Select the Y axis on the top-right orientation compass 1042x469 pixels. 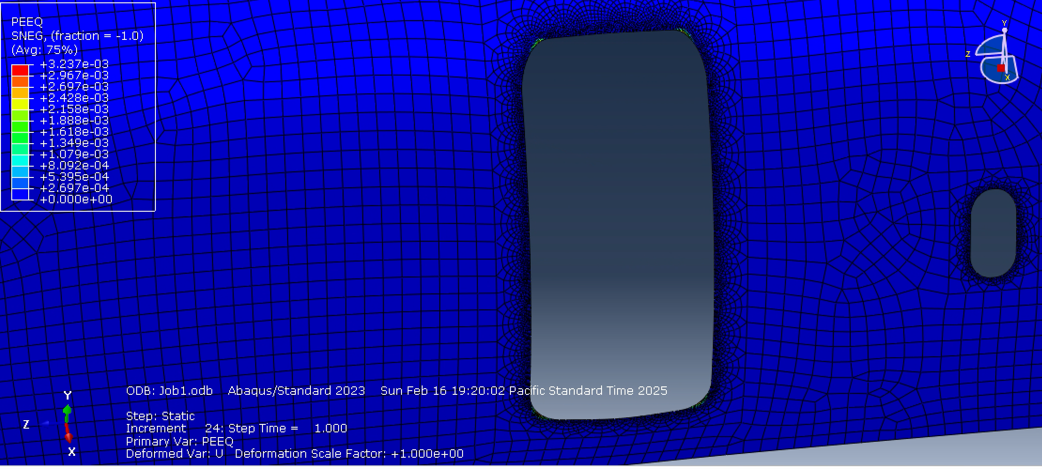click(x=1005, y=22)
